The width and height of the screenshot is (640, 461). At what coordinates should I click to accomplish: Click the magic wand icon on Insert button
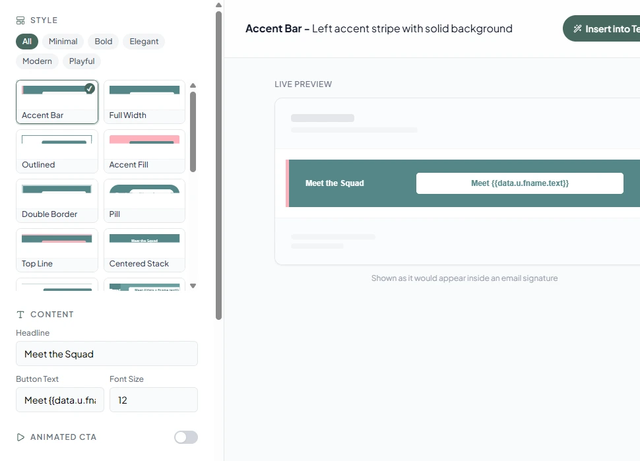click(577, 28)
